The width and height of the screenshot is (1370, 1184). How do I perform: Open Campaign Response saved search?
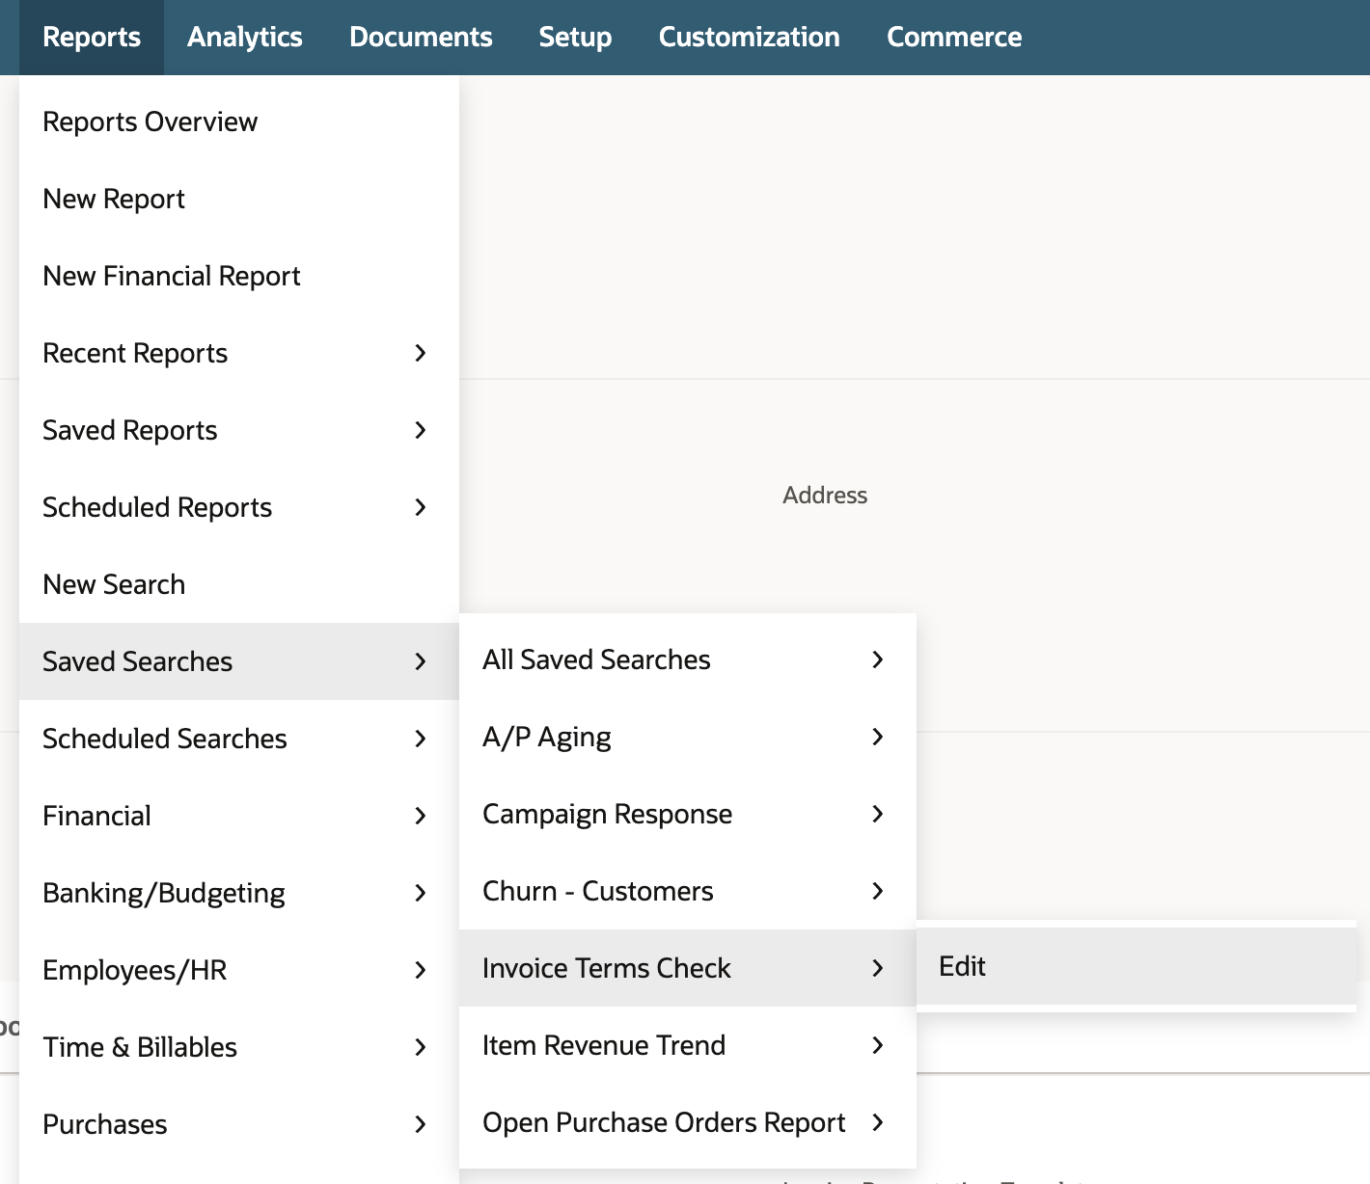point(688,814)
